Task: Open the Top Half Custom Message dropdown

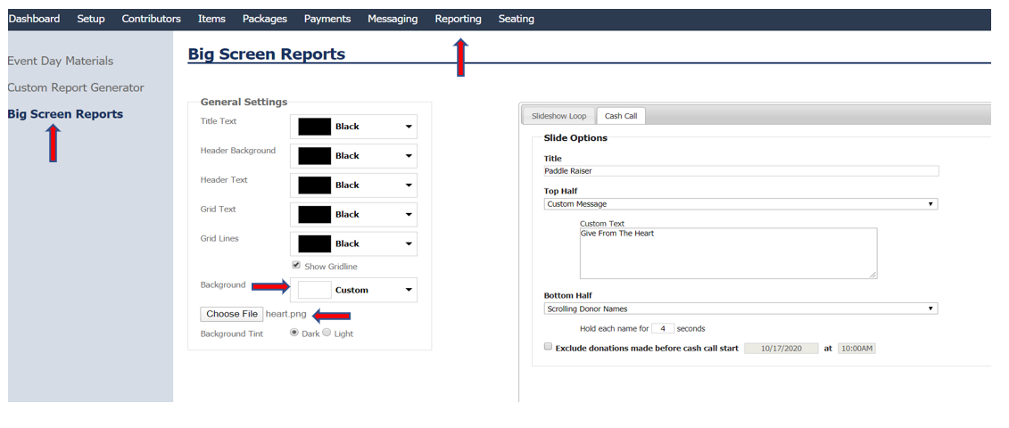Action: click(x=740, y=204)
